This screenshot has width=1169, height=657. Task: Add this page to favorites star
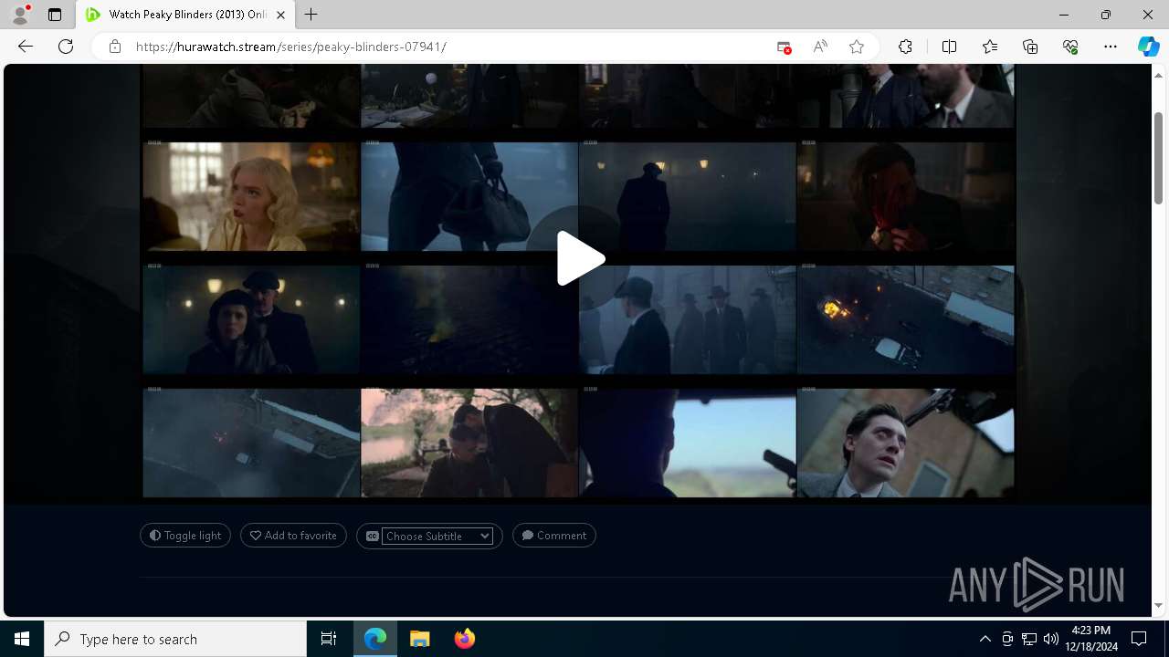coord(857,47)
